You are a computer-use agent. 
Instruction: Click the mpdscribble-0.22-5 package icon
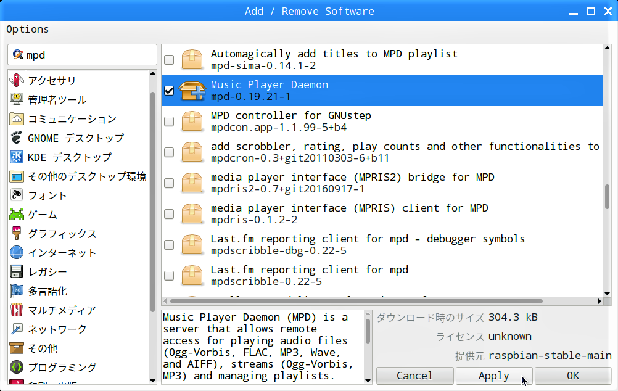coord(192,276)
